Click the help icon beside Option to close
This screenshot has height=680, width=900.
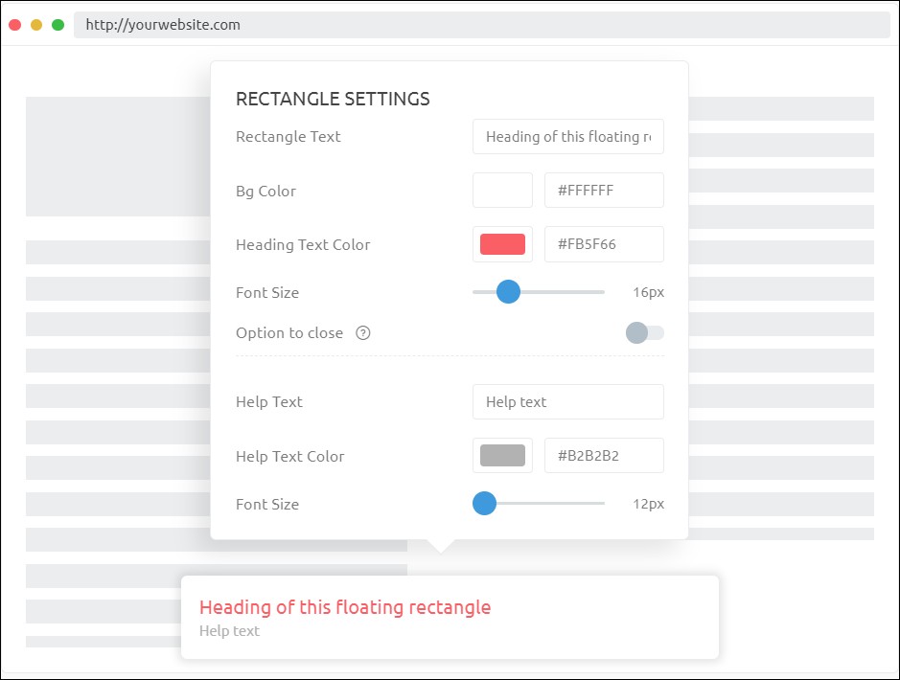pyautogui.click(x=362, y=333)
